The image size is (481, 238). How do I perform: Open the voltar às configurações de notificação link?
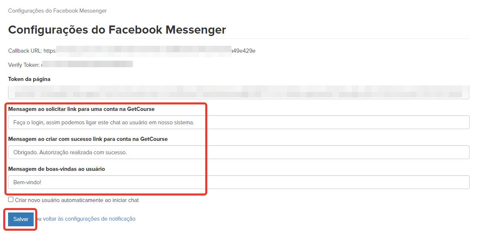pos(89,219)
